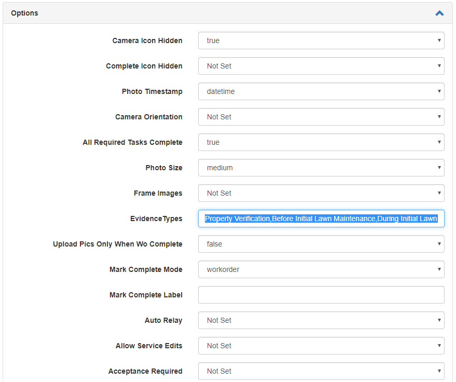Open All Required Tasks Complete dropdown
Viewport: 456px width, 382px height.
tap(321, 142)
